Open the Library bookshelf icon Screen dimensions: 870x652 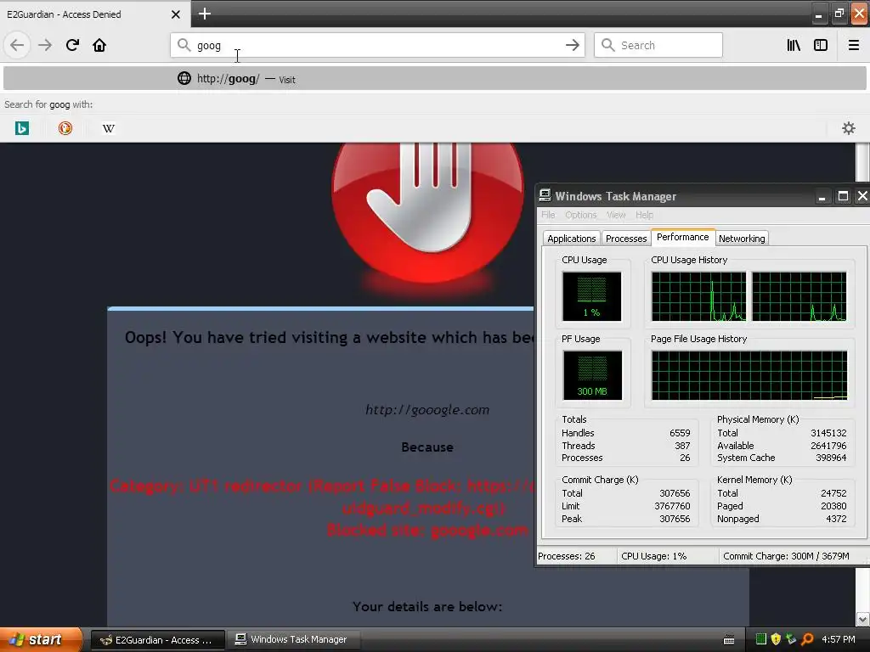794,45
